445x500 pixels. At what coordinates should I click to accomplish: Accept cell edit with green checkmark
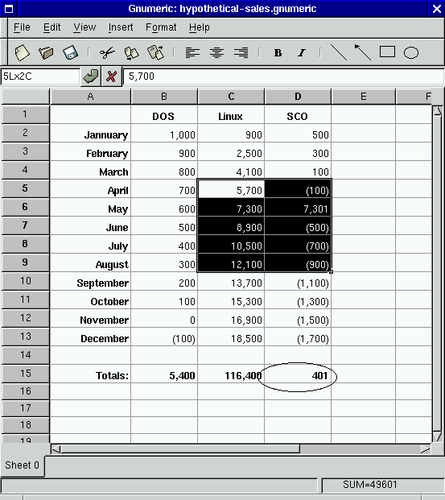pos(91,76)
